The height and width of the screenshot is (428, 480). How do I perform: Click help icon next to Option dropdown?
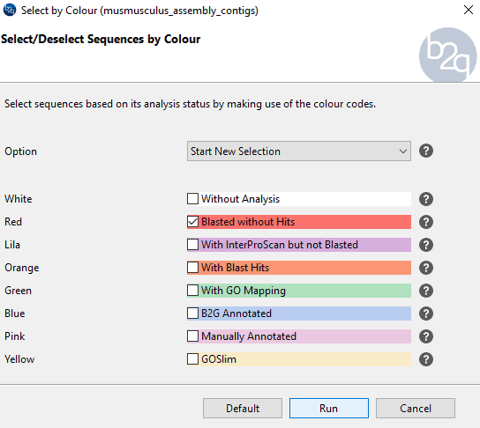point(426,151)
